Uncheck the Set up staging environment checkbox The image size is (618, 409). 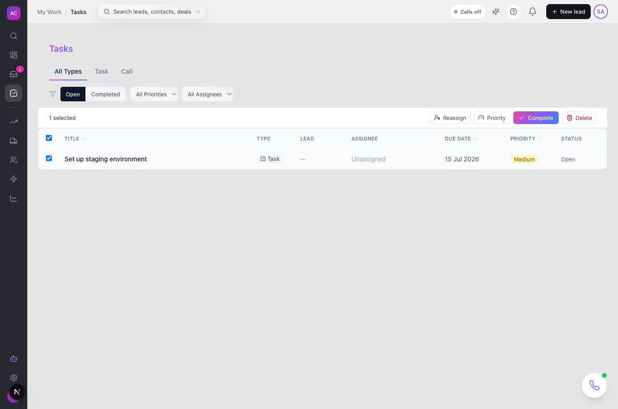click(x=49, y=159)
